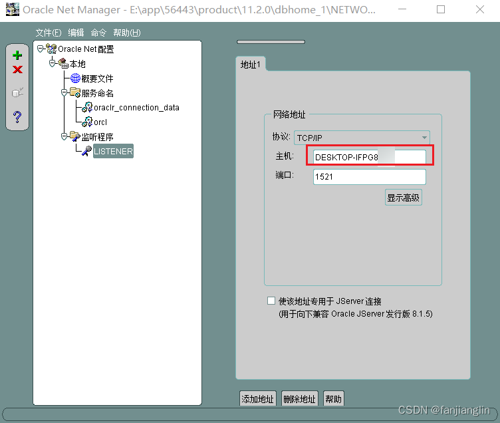Minimize the Oracle Net Manager window

click(402, 9)
